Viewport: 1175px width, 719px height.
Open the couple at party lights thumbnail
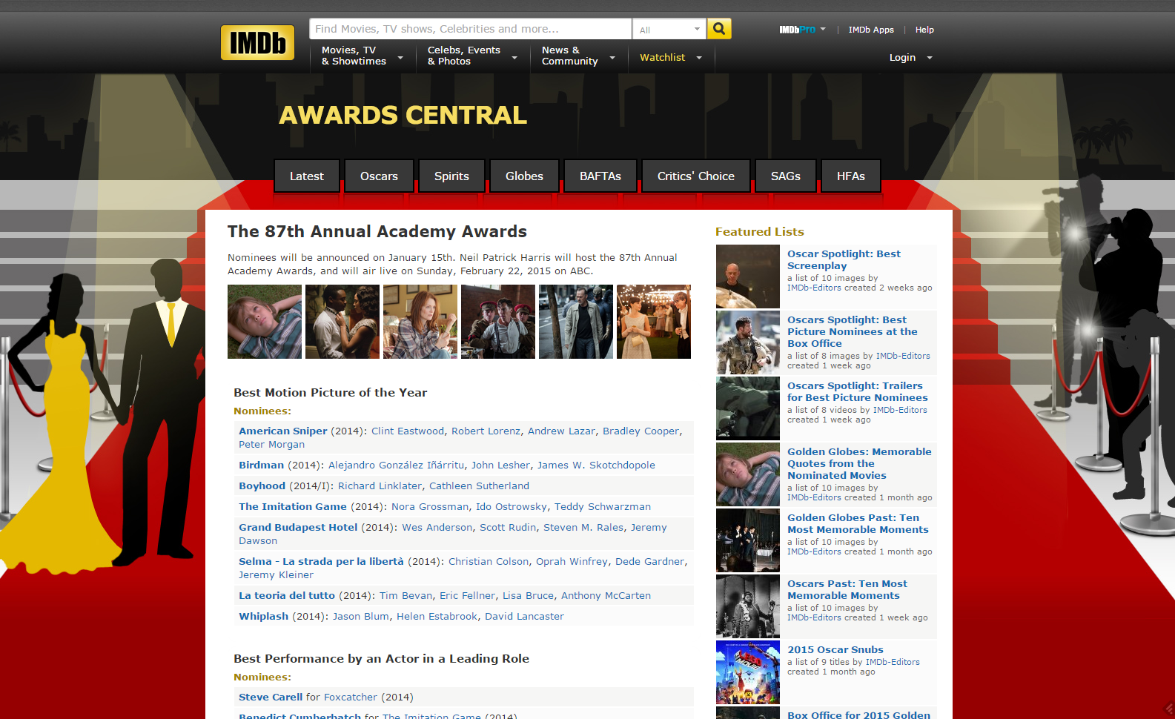point(654,322)
